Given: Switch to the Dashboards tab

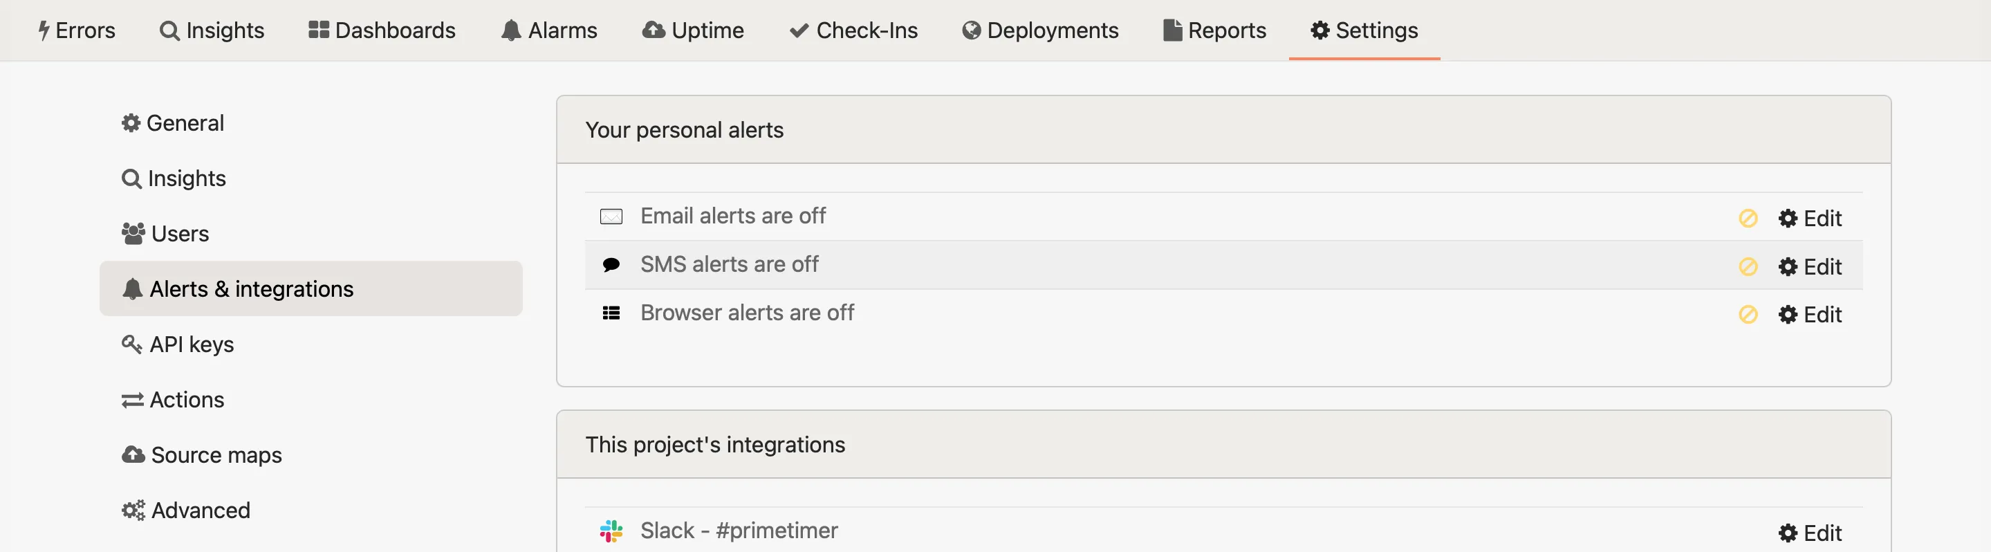Looking at the screenshot, I should (381, 30).
